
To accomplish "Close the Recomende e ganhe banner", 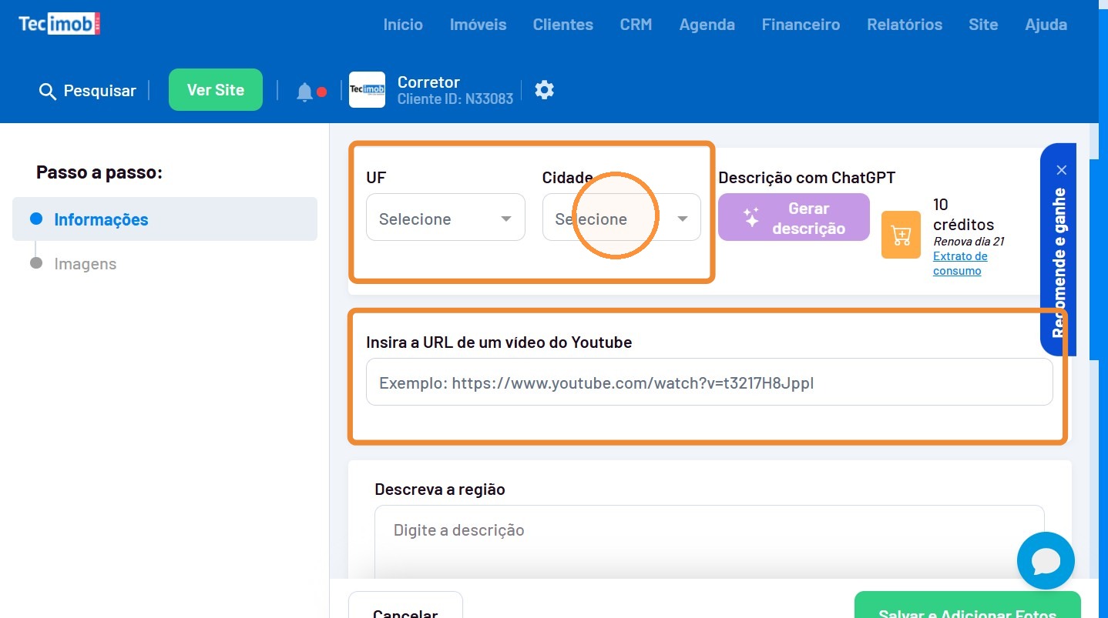I will tap(1062, 170).
